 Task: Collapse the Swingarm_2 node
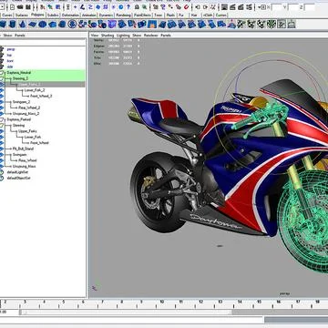[x=11, y=102]
